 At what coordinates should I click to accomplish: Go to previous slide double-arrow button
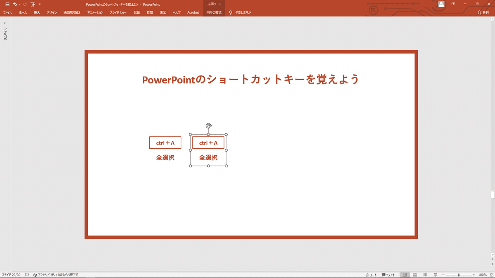[493, 259]
